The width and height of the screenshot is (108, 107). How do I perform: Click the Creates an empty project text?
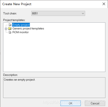(19, 80)
